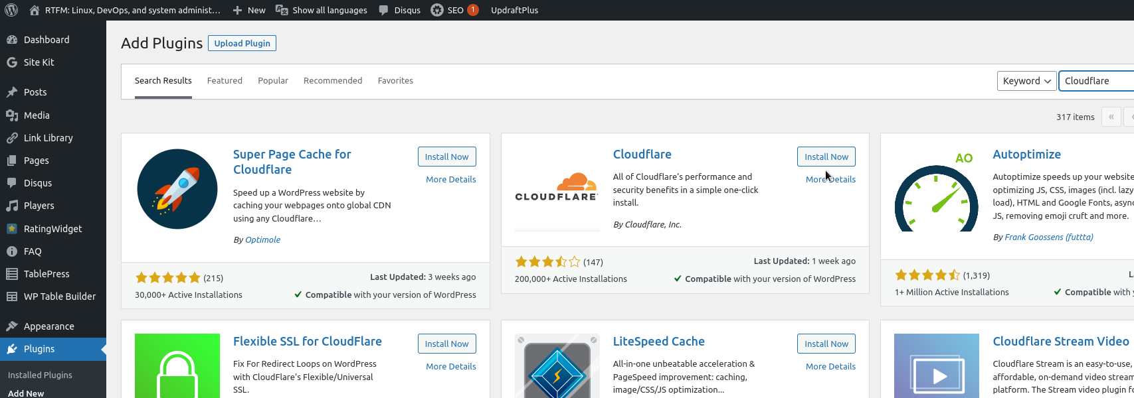The image size is (1134, 398).
Task: Click the '317 items' count text
Action: tap(1076, 117)
